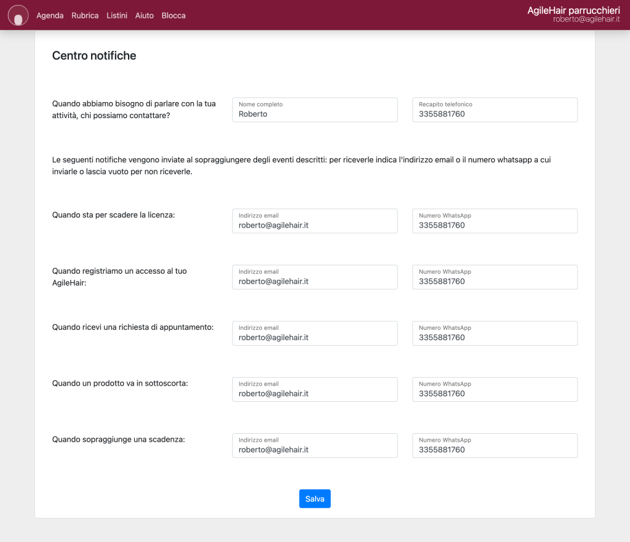Open the Aiuto help menu
Screen dimensions: 630x542
click(145, 15)
